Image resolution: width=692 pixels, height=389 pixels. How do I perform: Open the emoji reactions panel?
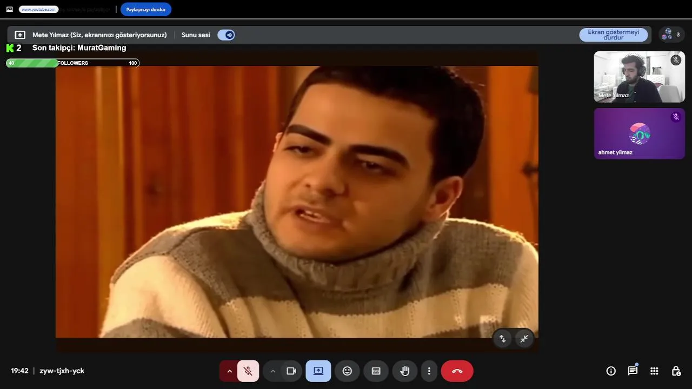pos(347,371)
